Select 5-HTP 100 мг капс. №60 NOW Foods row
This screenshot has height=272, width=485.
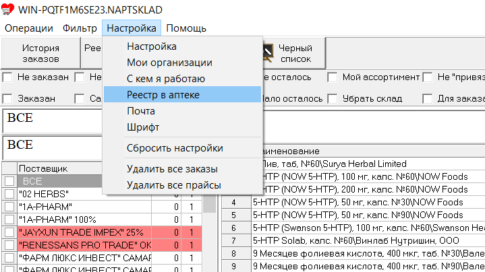(374, 176)
